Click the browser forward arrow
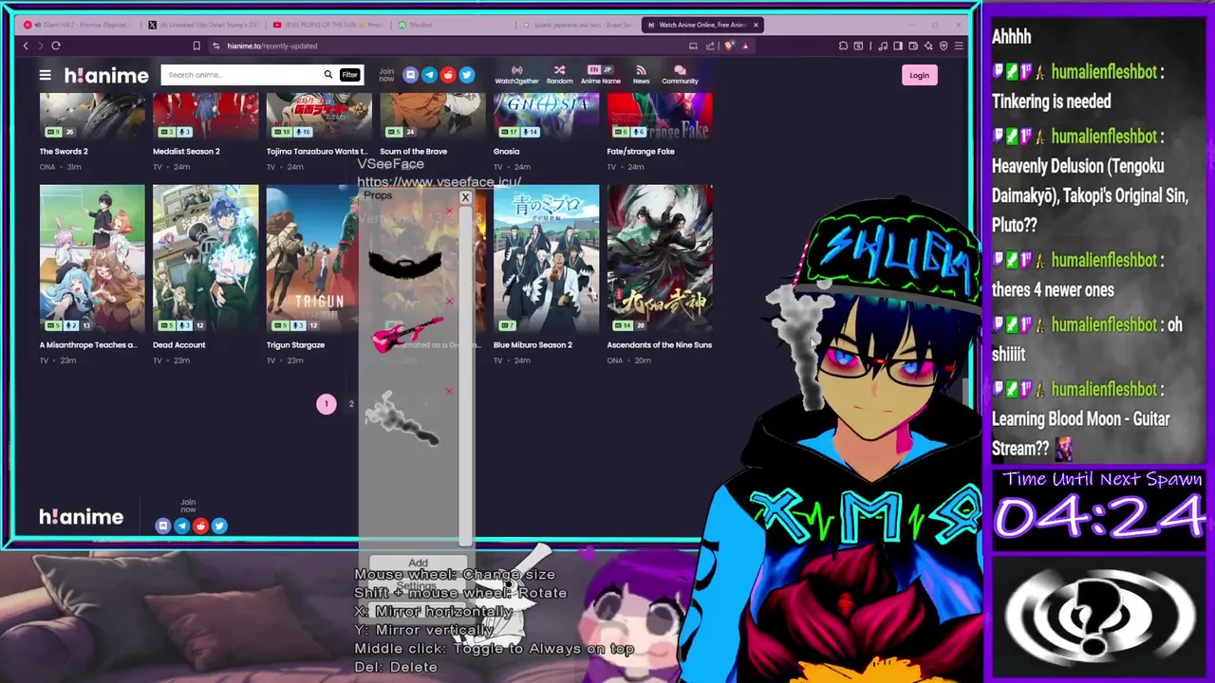Screen dimensions: 1215x683 40,46
